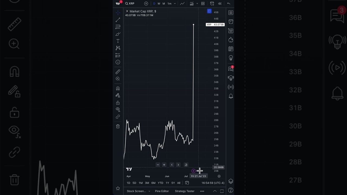Click the 6M time range button
Image resolution: width=347 pixels, height=195 pixels.
tap(153, 183)
